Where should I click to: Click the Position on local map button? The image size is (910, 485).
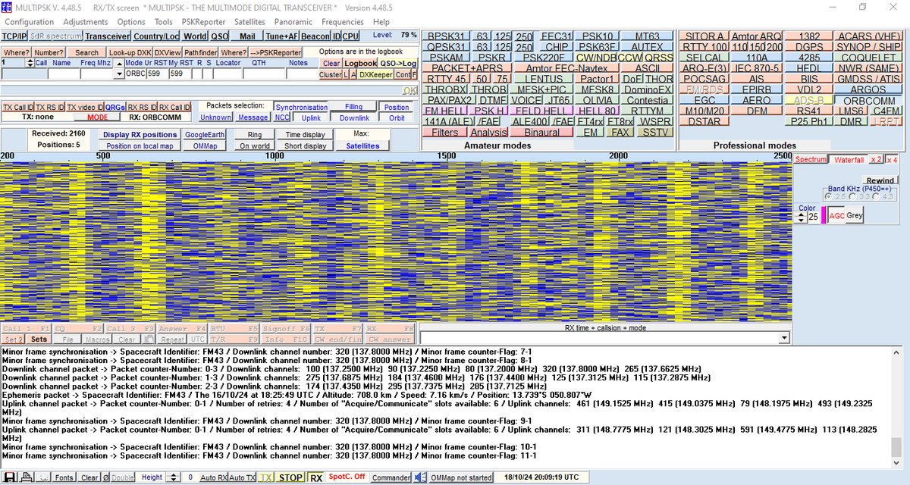140,145
